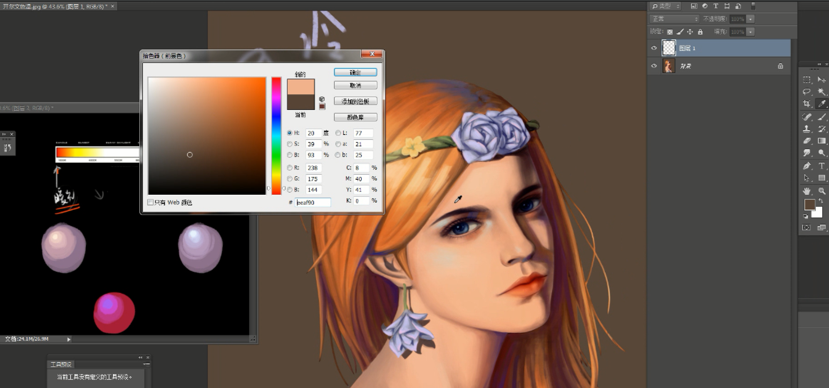Select the Clone Stamp tool
Image resolution: width=829 pixels, height=388 pixels.
[x=807, y=129]
